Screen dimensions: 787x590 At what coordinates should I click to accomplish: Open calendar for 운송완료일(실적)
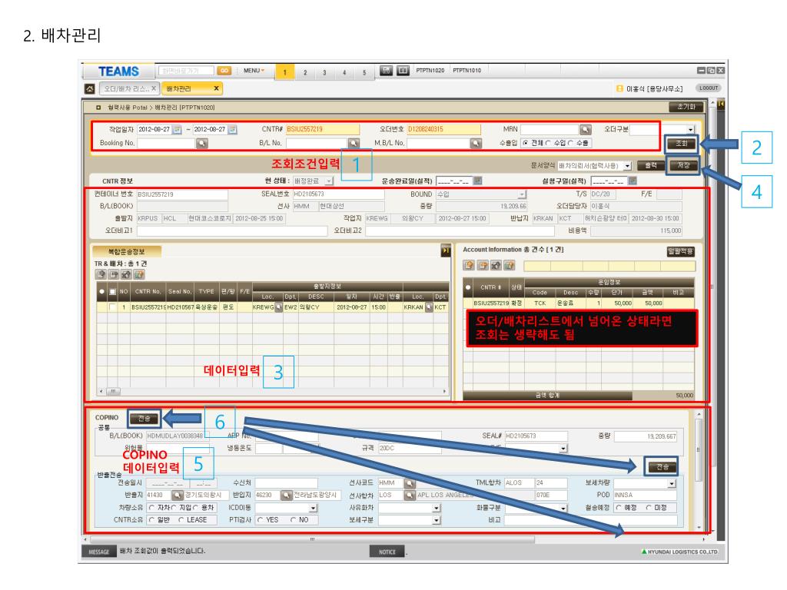478,181
